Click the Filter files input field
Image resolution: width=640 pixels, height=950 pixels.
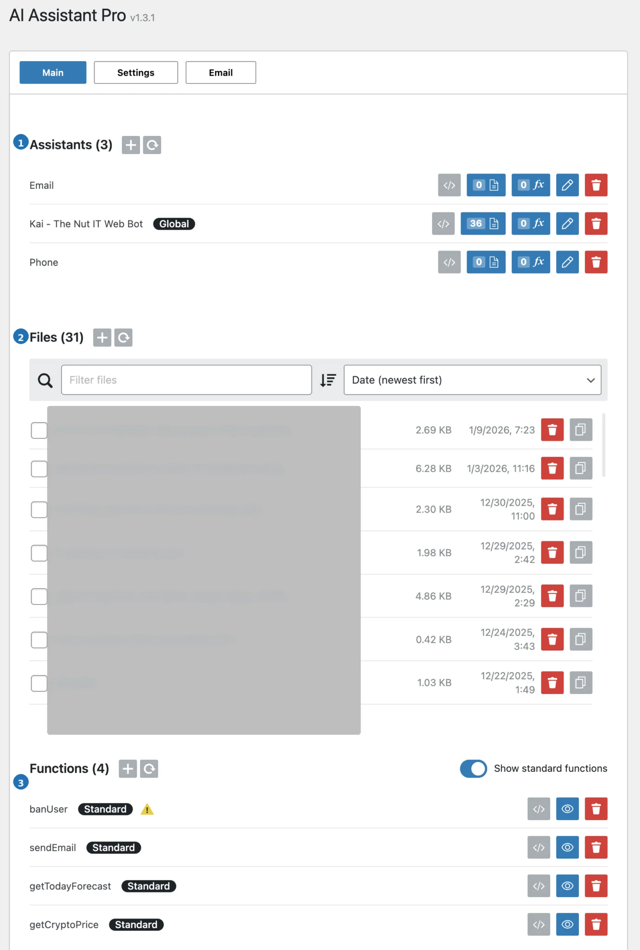[x=186, y=380]
